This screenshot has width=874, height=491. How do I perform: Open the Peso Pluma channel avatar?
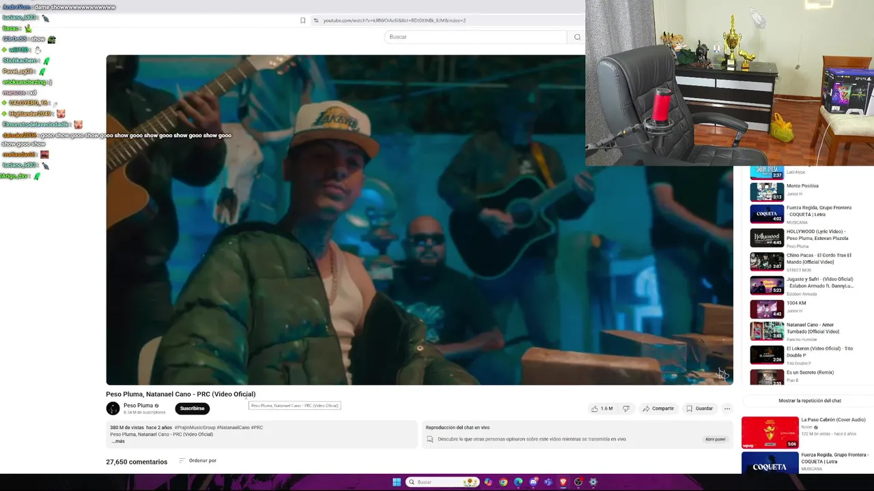click(113, 408)
